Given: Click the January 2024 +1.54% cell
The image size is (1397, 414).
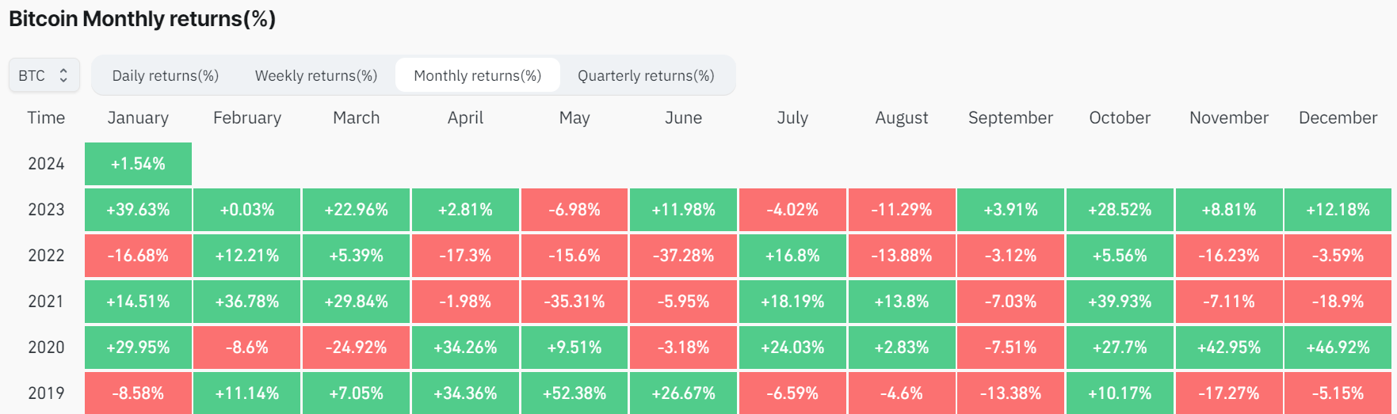Looking at the screenshot, I should point(138,164).
